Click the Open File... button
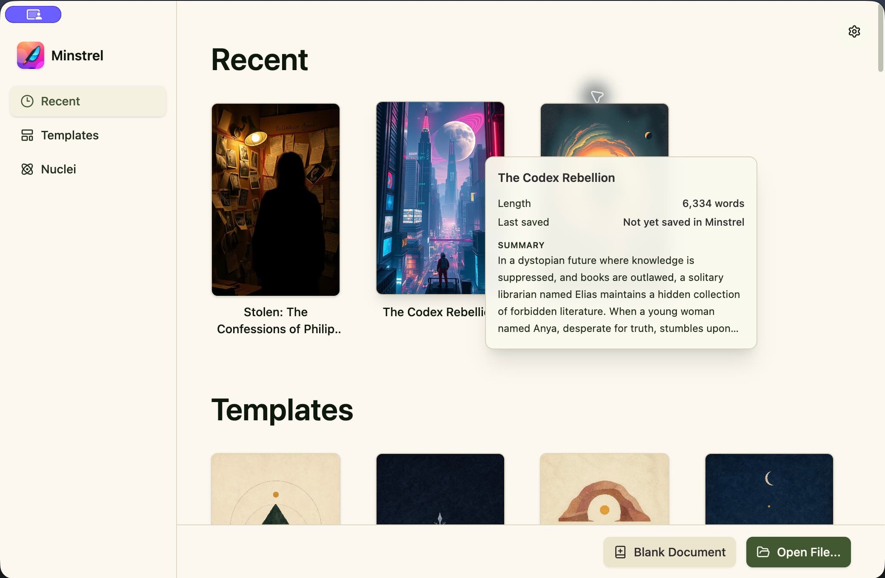Viewport: 885px width, 578px height. coord(799,552)
